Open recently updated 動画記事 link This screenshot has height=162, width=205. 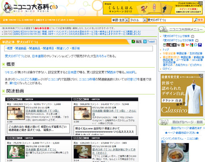coord(199,57)
